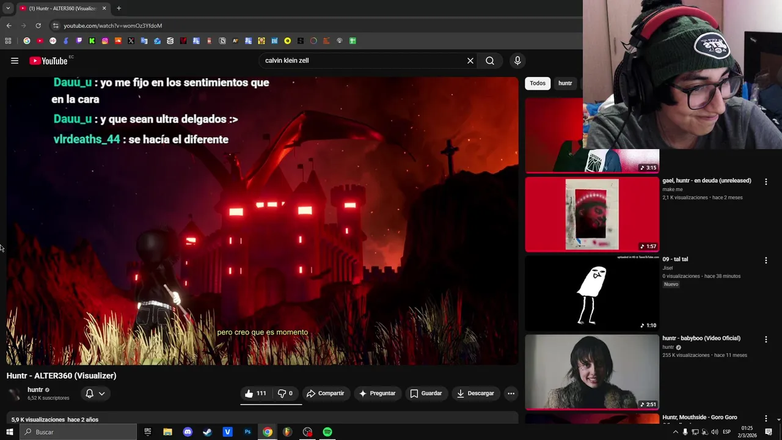This screenshot has height=440, width=782.
Task: Open the Instagram bookmark
Action: (105, 41)
